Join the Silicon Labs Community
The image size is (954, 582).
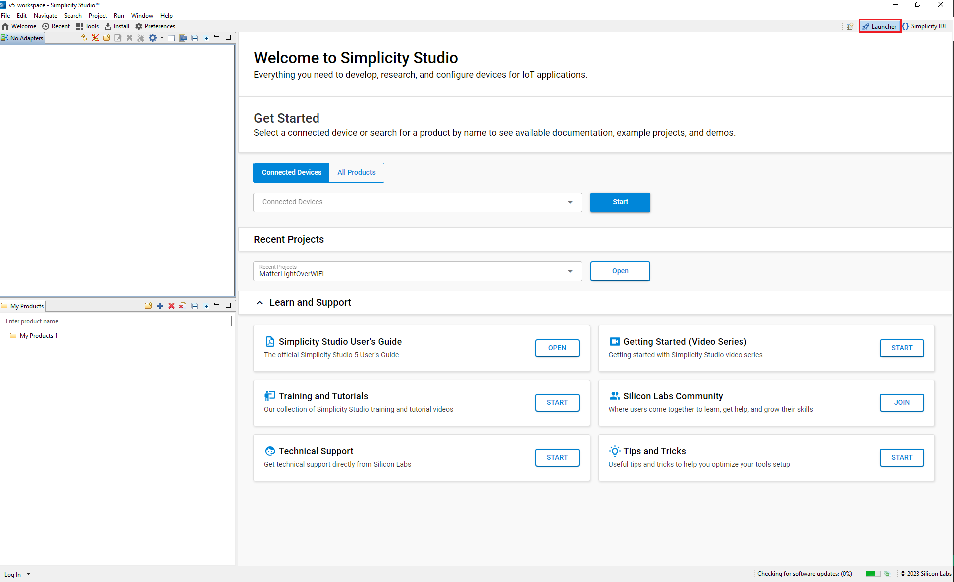(901, 403)
